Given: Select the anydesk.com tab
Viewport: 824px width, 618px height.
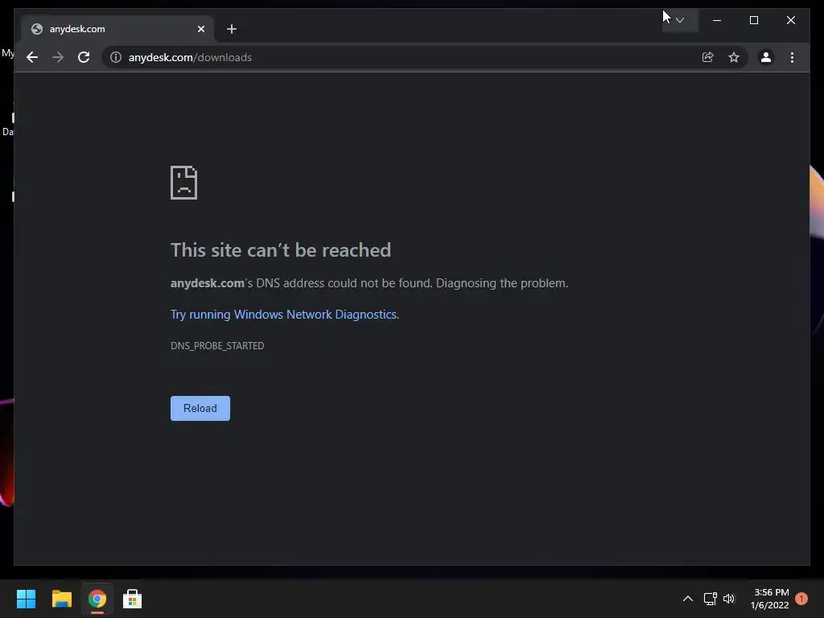Looking at the screenshot, I should (117, 29).
